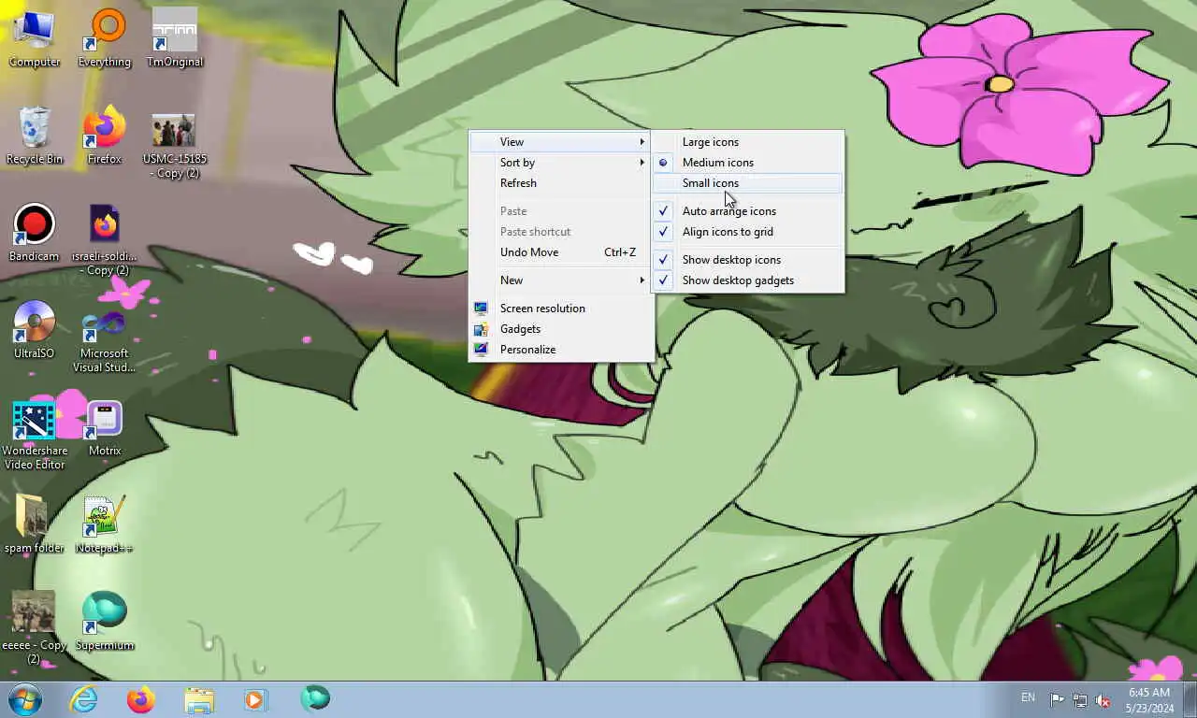Choose Undo Move in context menu
This screenshot has width=1197, height=718.
click(x=561, y=252)
